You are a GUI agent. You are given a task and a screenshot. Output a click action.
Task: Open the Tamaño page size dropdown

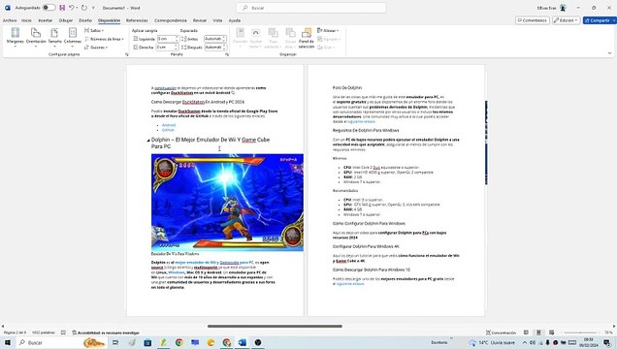(54, 38)
